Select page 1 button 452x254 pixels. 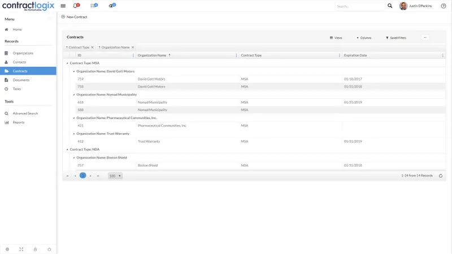coord(82,176)
